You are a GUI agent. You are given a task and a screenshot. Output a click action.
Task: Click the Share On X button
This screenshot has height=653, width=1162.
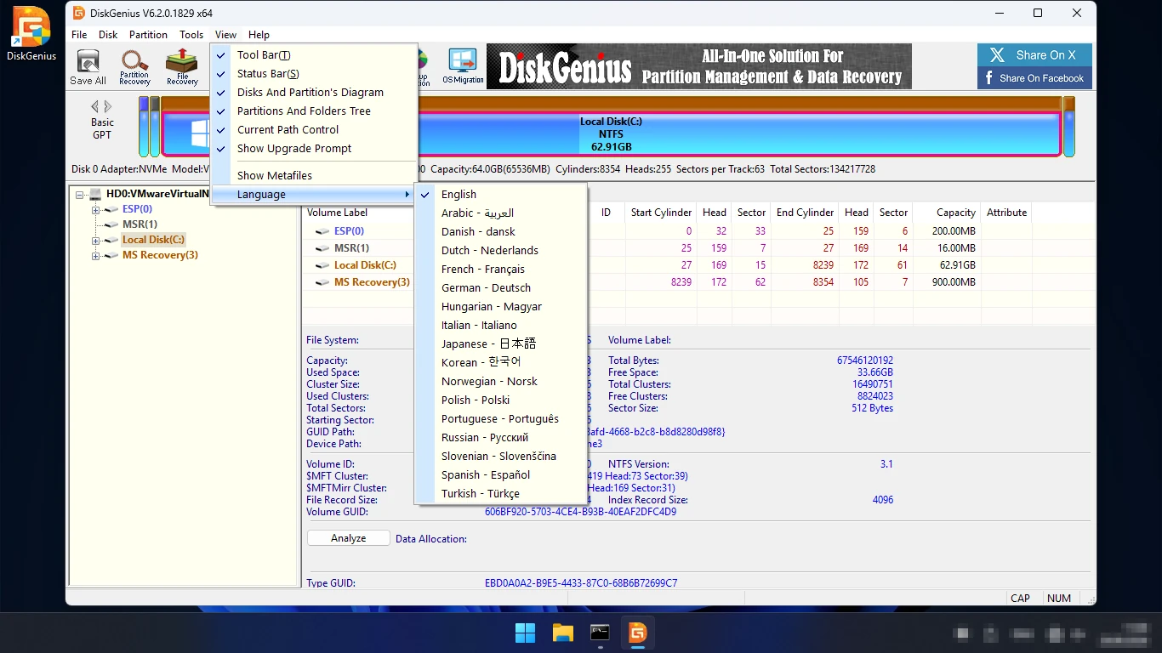1034,55
